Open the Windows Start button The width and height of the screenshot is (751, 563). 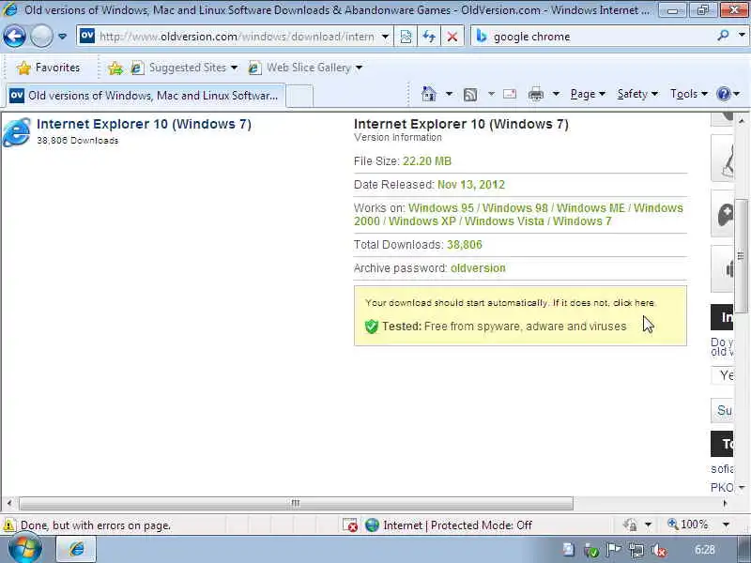[24, 549]
